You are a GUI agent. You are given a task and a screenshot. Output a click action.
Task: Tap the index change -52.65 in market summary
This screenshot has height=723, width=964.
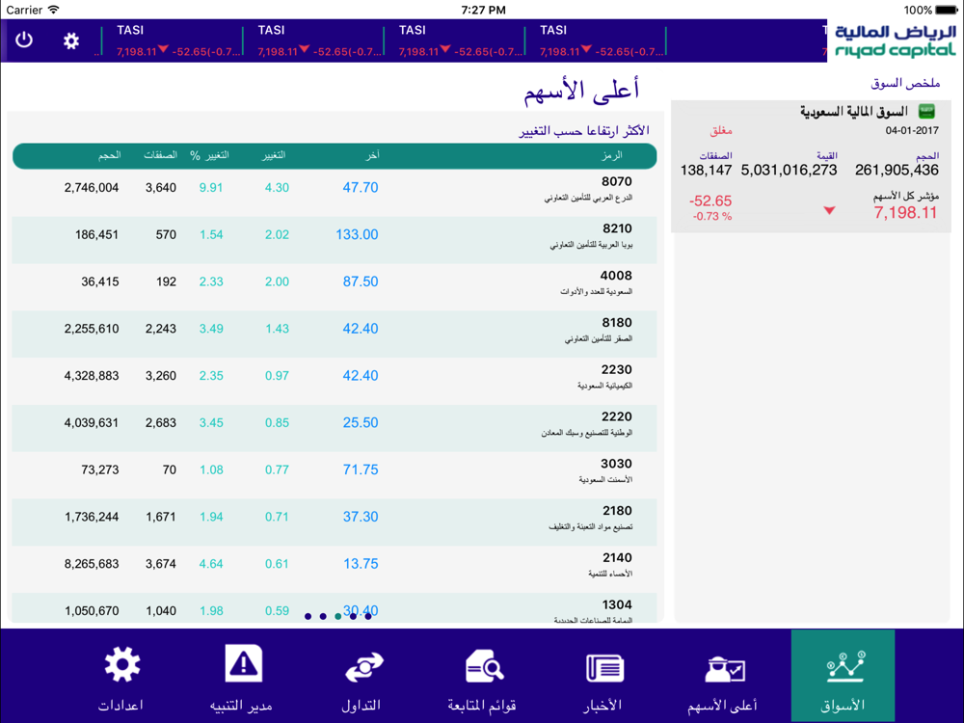point(710,201)
